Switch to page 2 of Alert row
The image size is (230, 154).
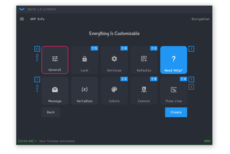[191, 87]
